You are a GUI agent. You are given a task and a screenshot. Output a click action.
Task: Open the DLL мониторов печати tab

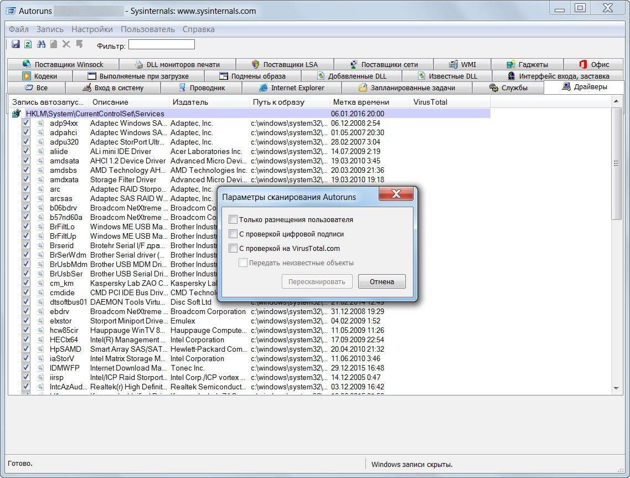(x=177, y=64)
